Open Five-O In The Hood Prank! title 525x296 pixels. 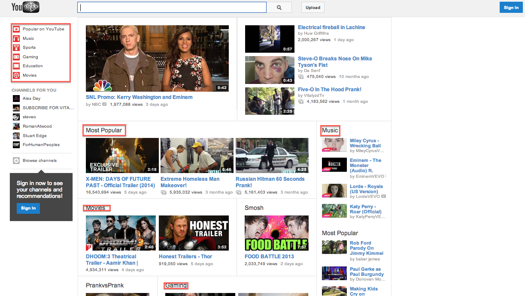pyautogui.click(x=330, y=90)
